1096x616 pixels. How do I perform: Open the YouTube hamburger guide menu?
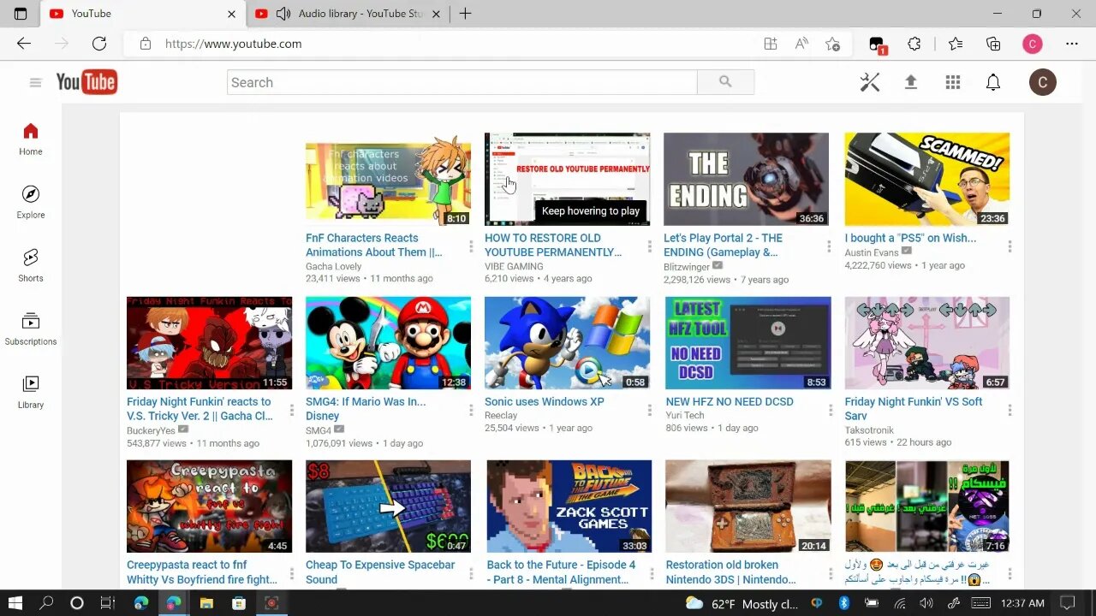(x=35, y=82)
